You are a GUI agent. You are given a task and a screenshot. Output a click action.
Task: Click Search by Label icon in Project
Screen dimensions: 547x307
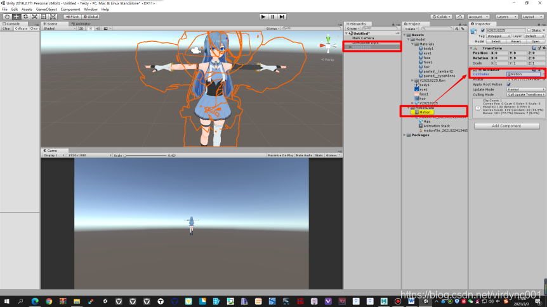(x=463, y=28)
